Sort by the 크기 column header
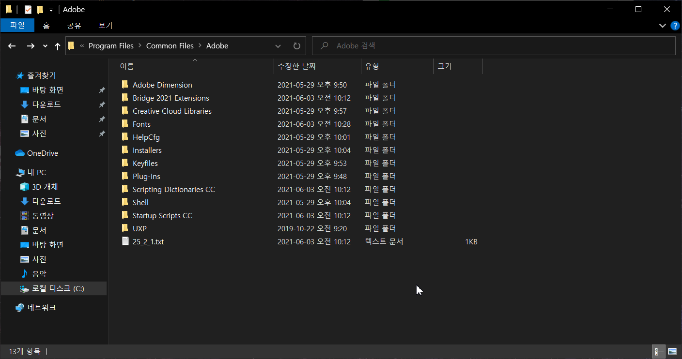Image resolution: width=682 pixels, height=359 pixels. (x=458, y=66)
